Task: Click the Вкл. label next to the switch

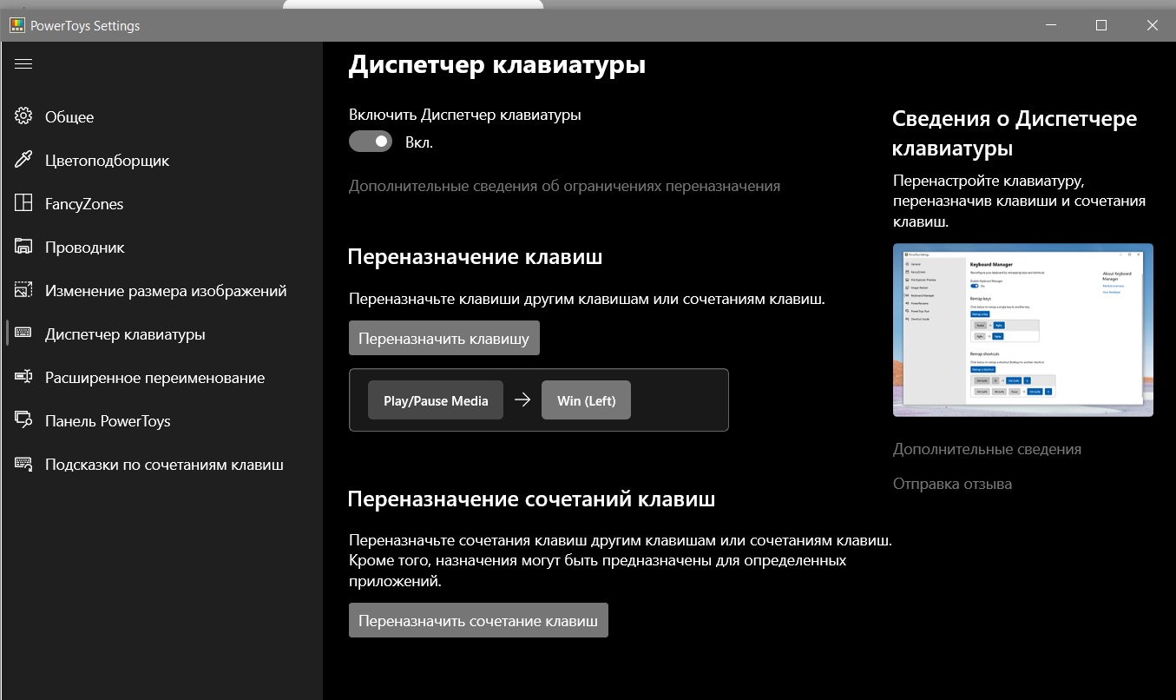Action: coord(419,142)
